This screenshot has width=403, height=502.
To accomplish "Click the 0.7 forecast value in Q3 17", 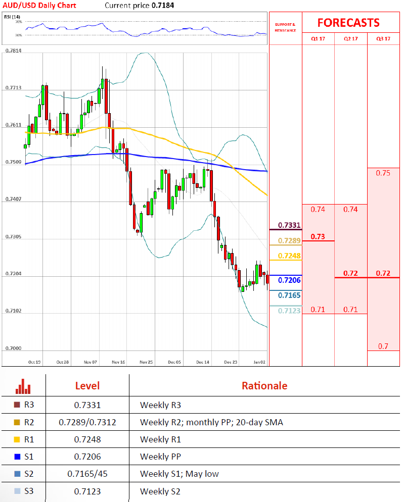I will pyautogui.click(x=383, y=346).
